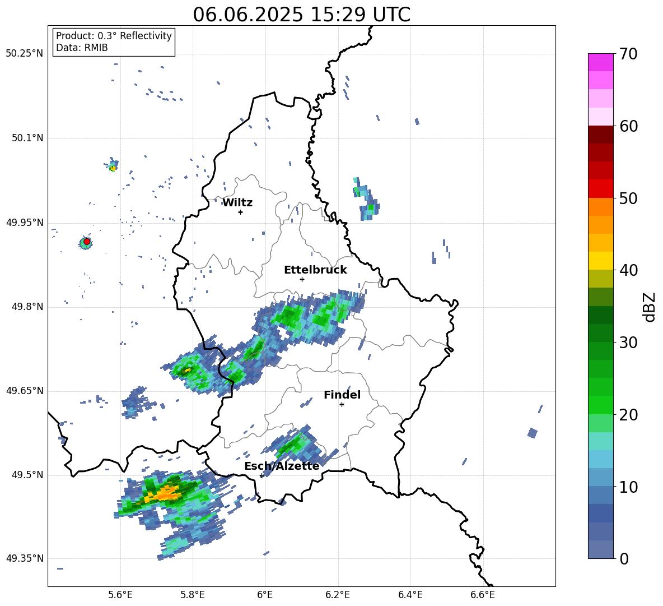Image resolution: width=663 pixels, height=606 pixels.
Task: Pick the bright green swatch at 20 dBZ
Action: (x=600, y=405)
